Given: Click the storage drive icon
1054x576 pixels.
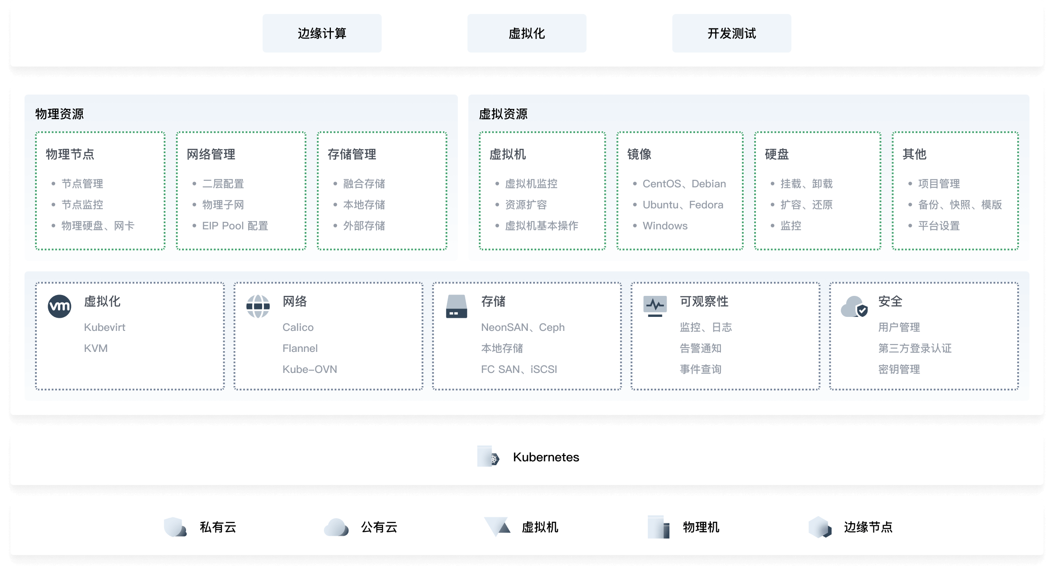Looking at the screenshot, I should 457,306.
